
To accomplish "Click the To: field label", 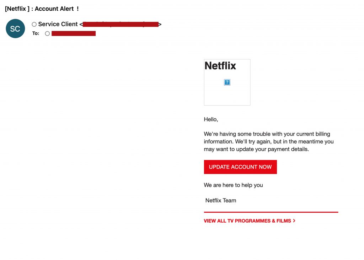I will (36, 33).
